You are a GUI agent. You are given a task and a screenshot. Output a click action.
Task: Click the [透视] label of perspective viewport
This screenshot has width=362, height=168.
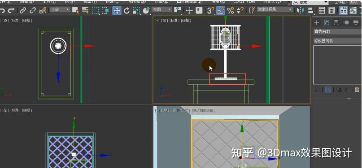click(166, 110)
